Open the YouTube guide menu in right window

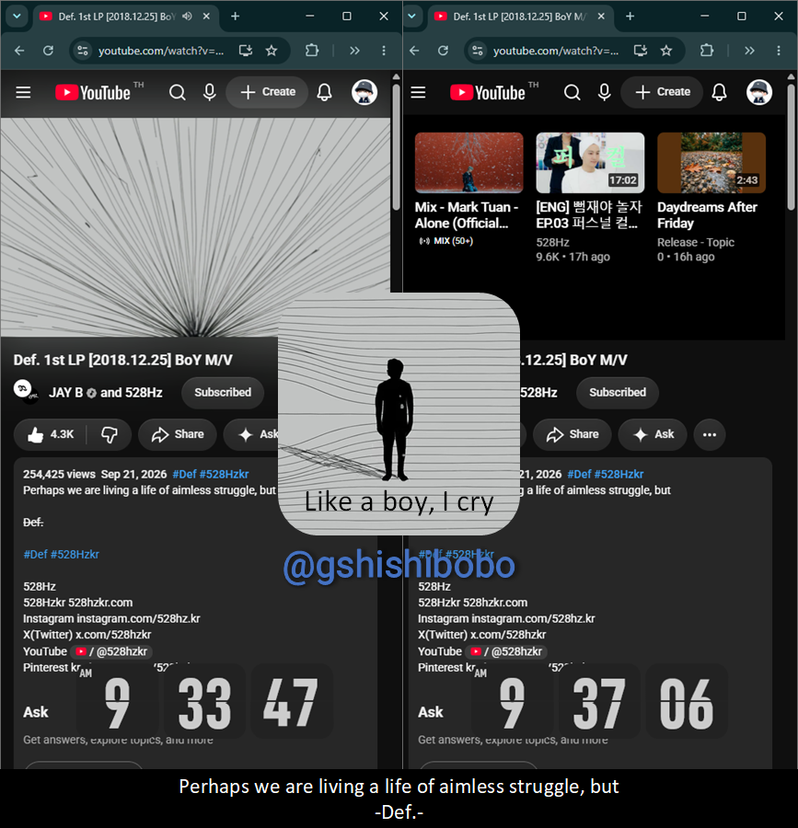click(x=418, y=93)
